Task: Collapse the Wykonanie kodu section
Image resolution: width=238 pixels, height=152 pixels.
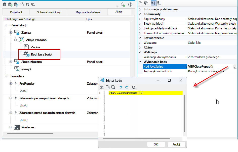Action: pos(140,62)
